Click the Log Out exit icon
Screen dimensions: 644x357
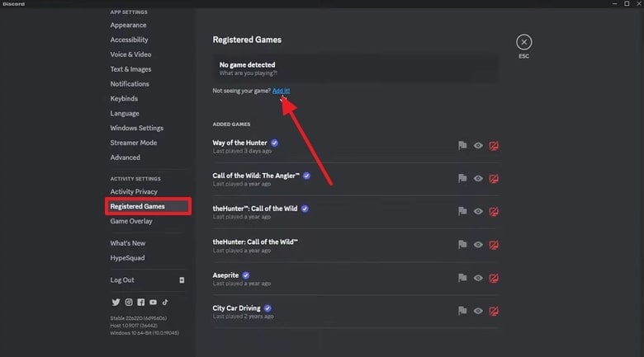coord(182,279)
